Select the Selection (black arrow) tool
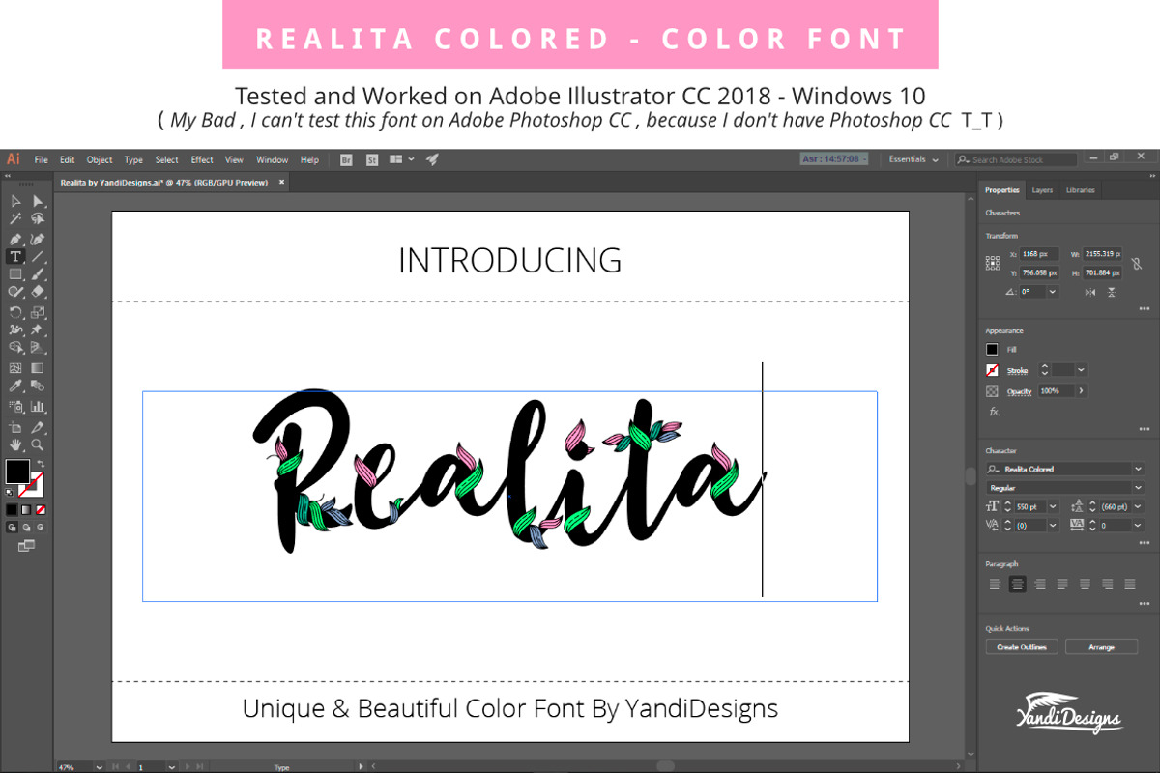Viewport: 1160px width, 773px height. click(x=15, y=201)
